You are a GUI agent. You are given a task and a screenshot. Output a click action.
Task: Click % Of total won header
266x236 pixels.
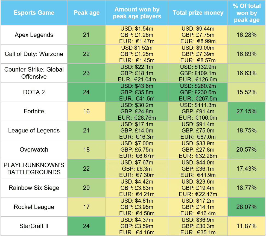(x=247, y=13)
